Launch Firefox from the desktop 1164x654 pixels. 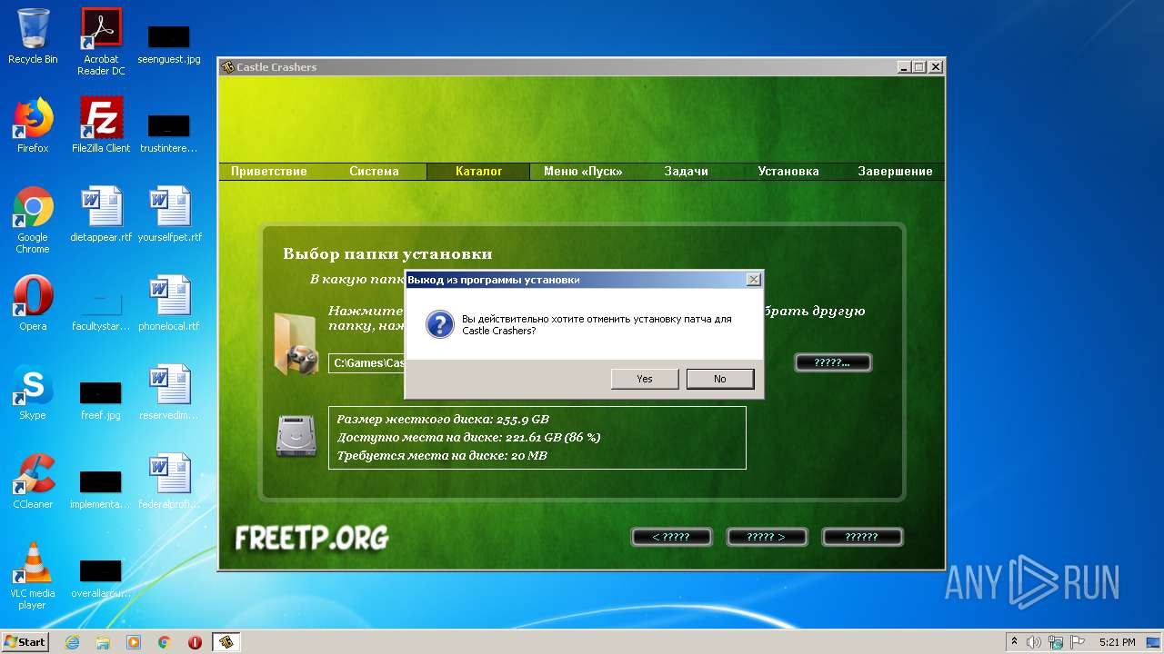(x=33, y=125)
